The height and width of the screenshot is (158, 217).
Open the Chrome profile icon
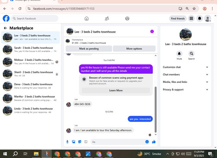204,9
